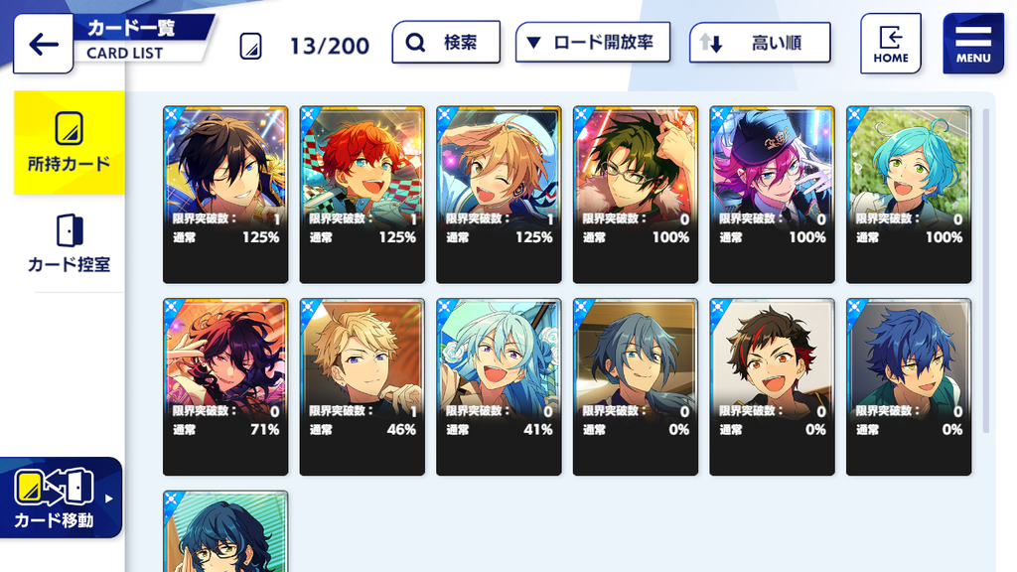Click the card list vertical scrollbar
The width and height of the screenshot is (1017, 572).
[986, 271]
